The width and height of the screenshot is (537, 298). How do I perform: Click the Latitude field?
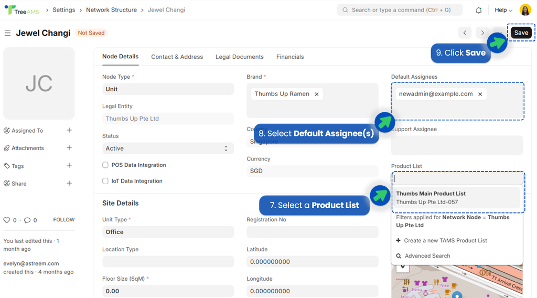pos(313,262)
